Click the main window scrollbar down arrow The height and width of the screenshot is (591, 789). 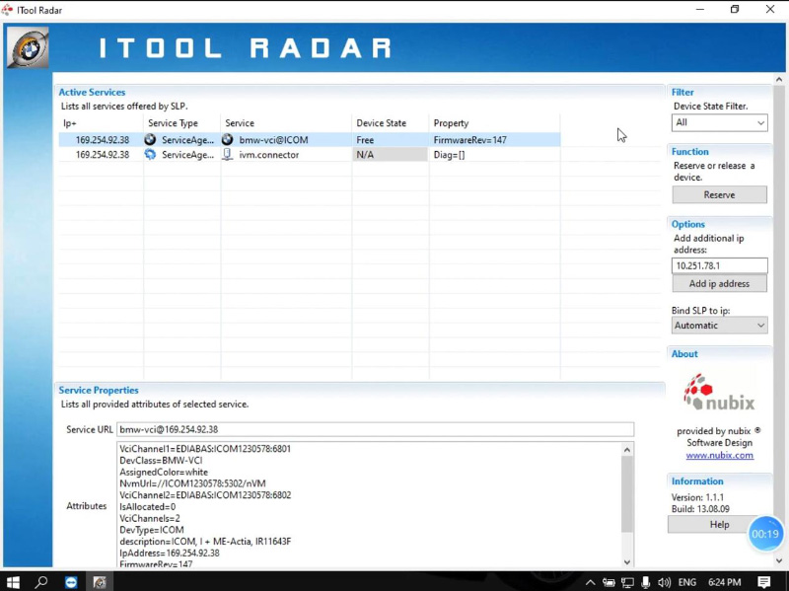779,560
